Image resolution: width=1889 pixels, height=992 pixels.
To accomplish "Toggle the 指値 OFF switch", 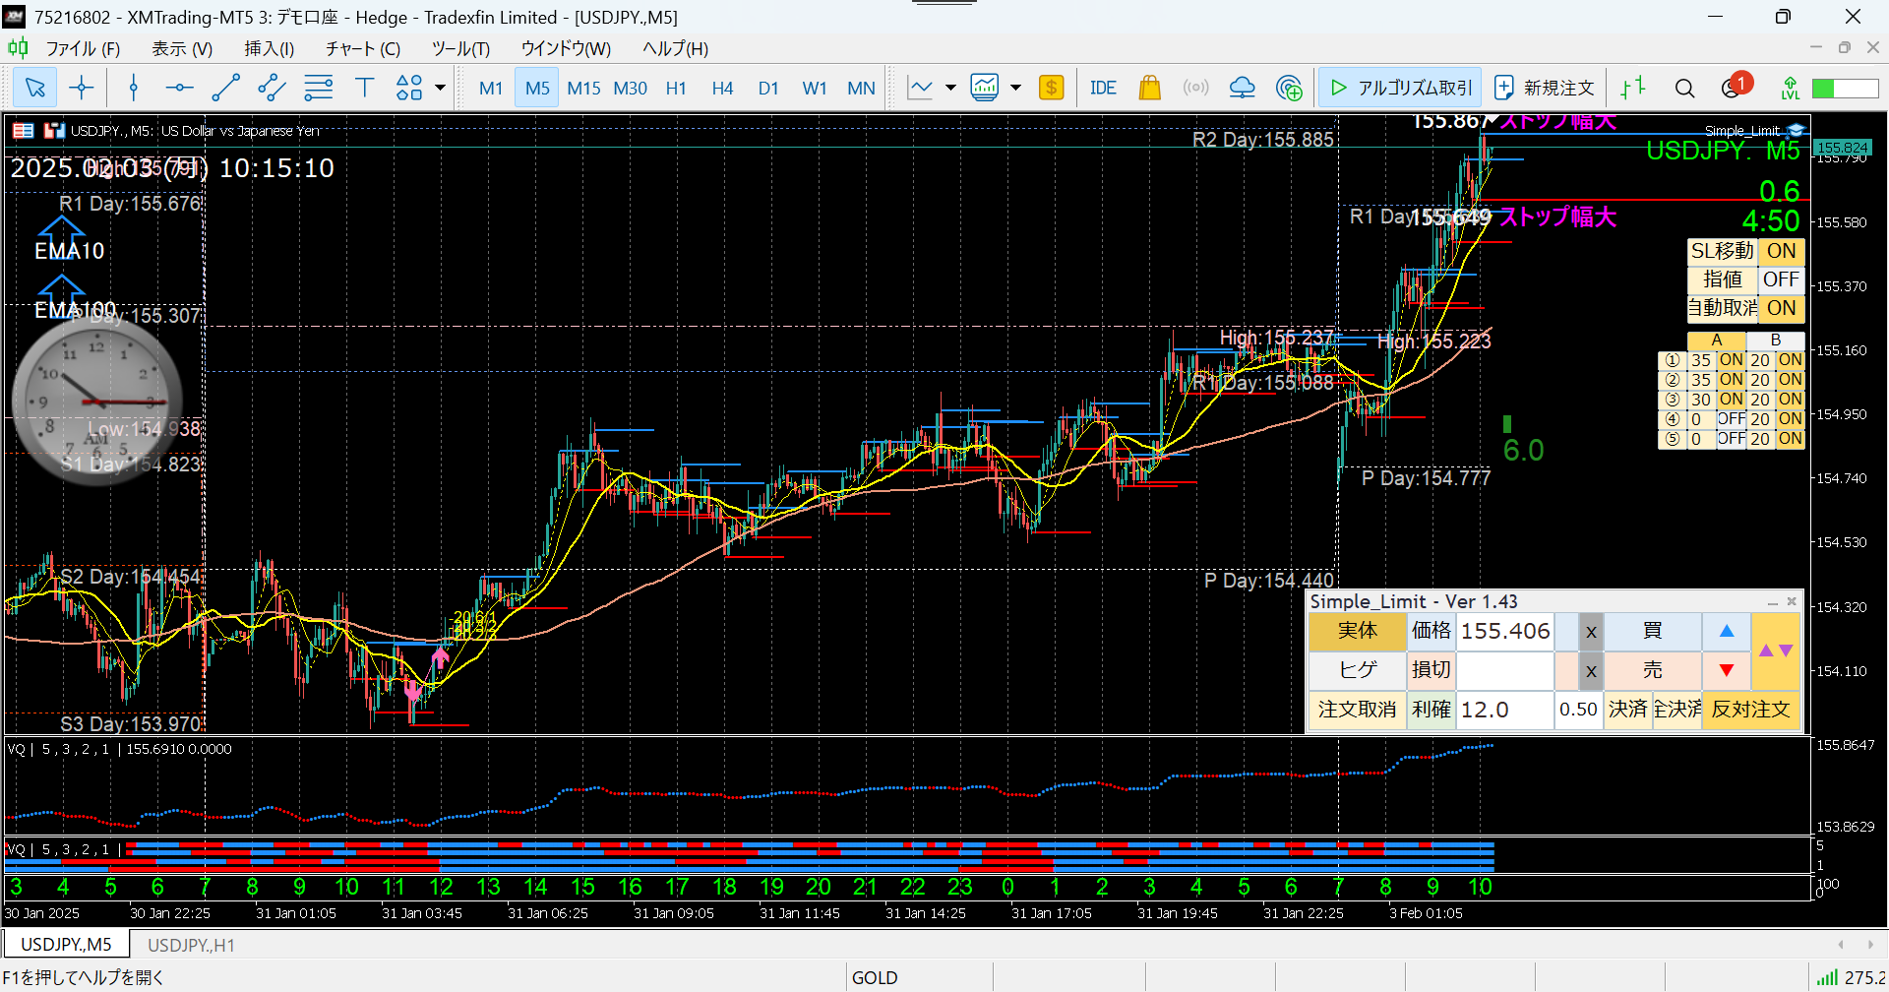I will tap(1781, 280).
